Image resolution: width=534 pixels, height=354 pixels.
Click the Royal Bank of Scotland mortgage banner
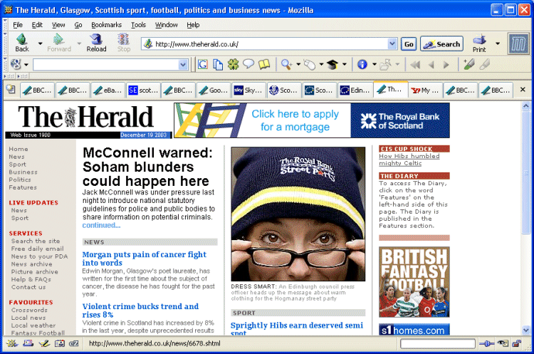point(312,120)
